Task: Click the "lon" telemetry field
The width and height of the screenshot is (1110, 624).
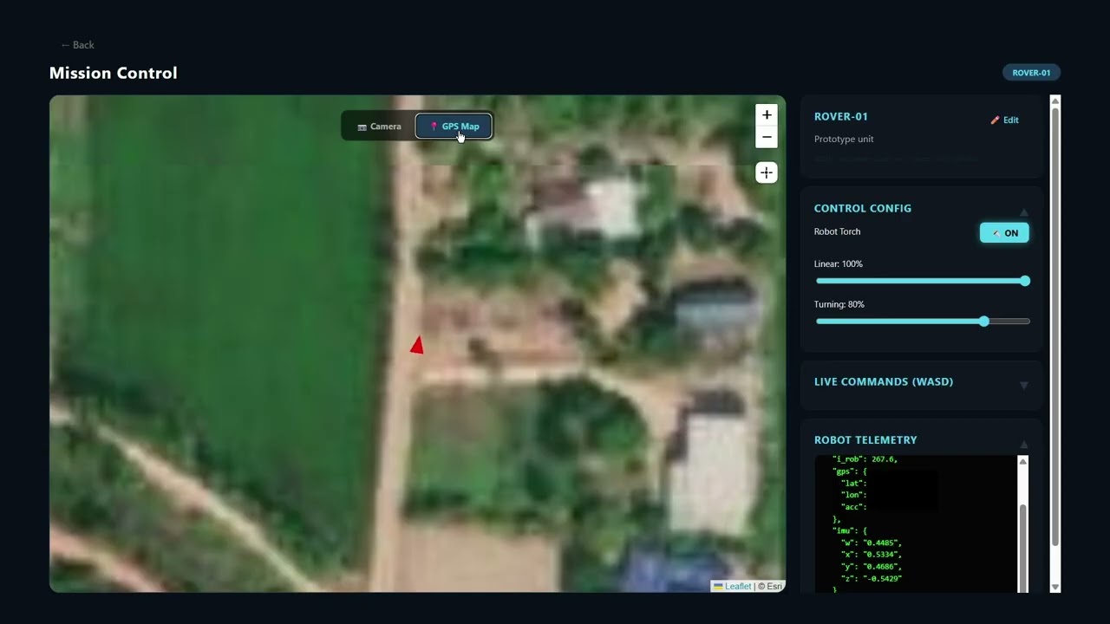Action: point(853,495)
